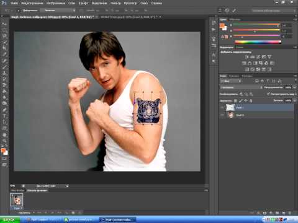Click the color spectrum ramp

point(258,42)
